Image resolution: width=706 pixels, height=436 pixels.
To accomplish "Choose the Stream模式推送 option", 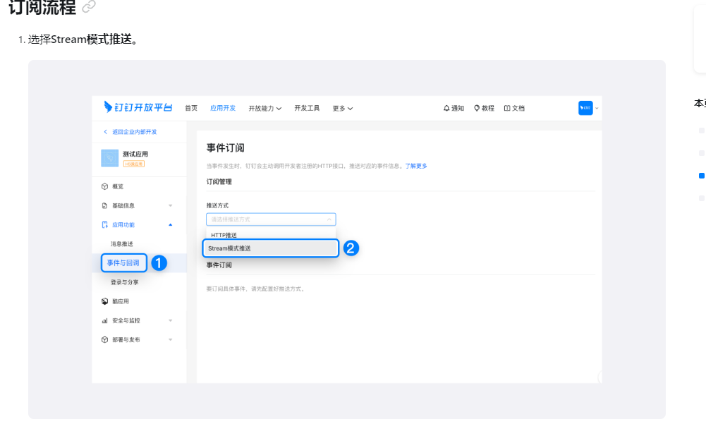I will coord(271,248).
